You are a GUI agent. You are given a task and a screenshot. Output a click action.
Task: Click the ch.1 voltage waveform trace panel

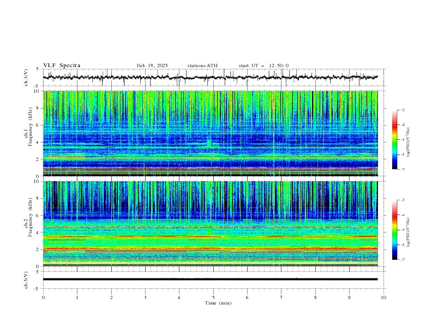(214, 77)
